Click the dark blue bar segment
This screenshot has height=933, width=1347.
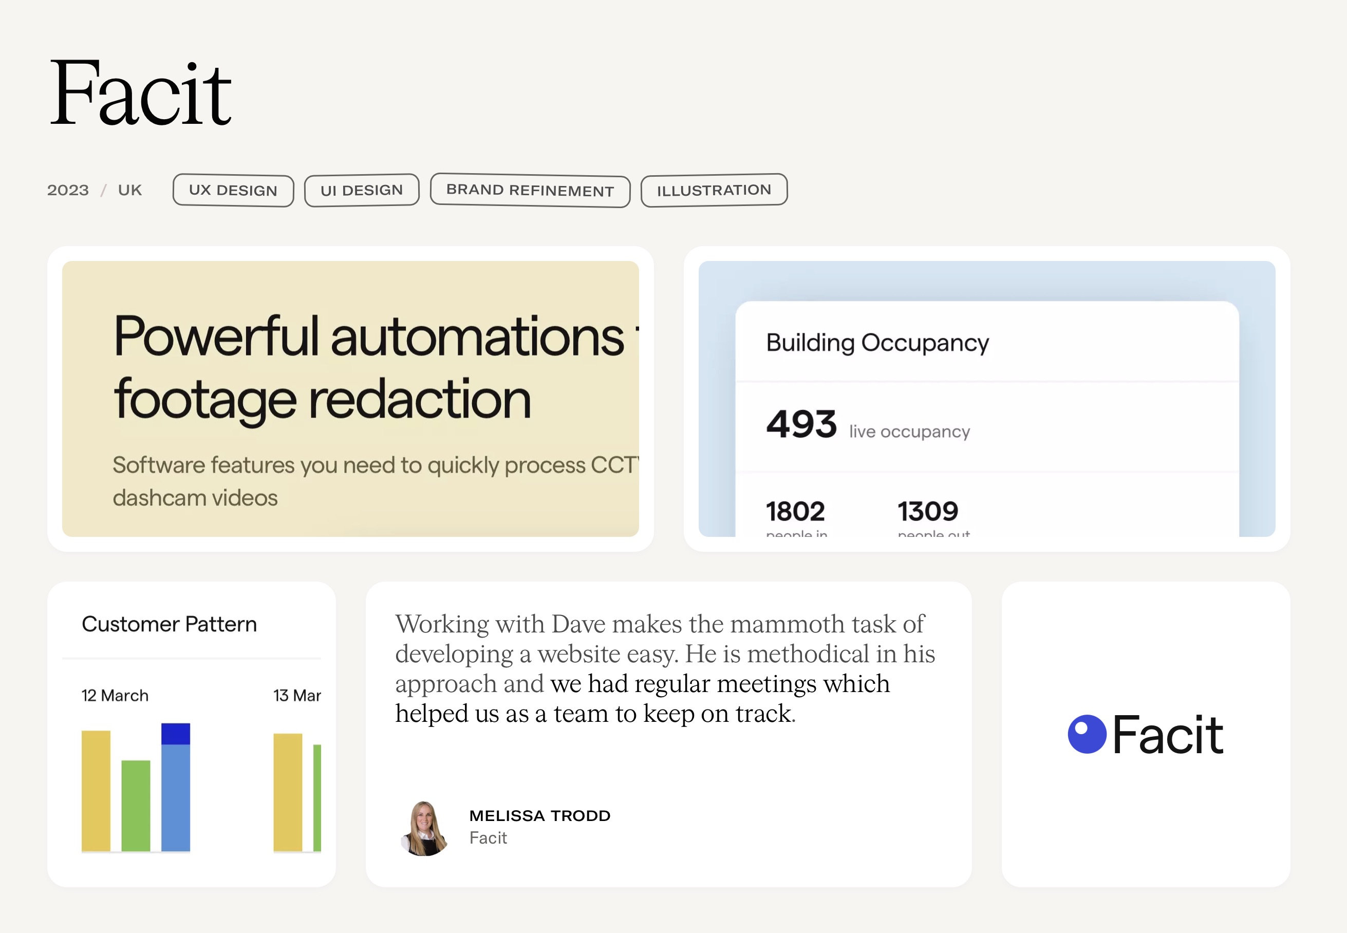point(175,734)
